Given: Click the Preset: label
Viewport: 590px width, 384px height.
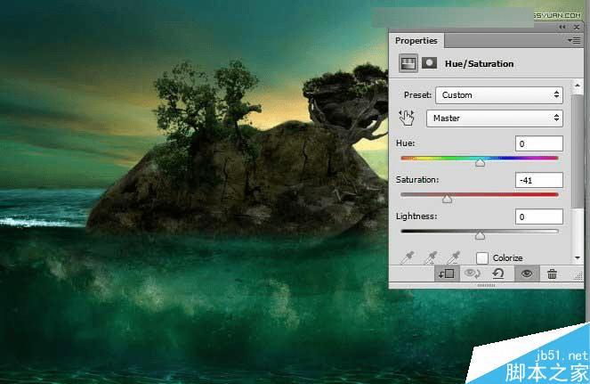Looking at the screenshot, I should point(417,95).
